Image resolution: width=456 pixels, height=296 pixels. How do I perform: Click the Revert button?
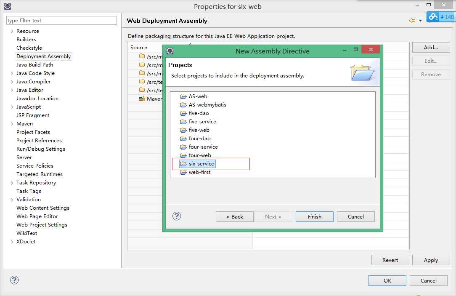390,260
